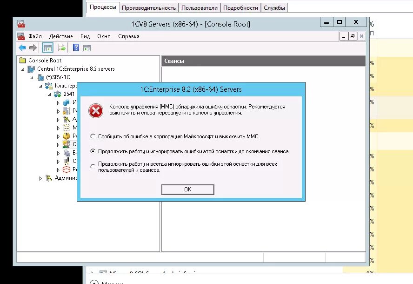Click the Администраторы key-user icon at tree bottom
The width and height of the screenshot is (413, 284).
[x=48, y=178]
